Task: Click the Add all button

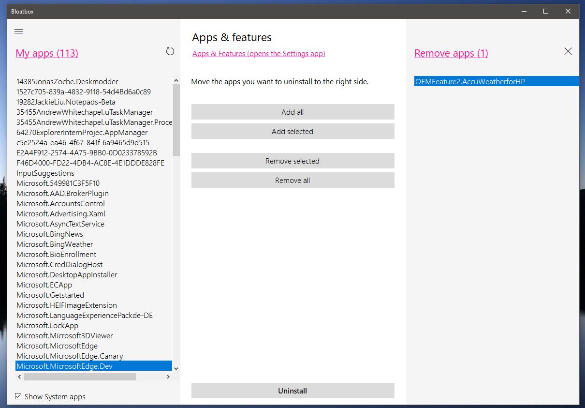Action: 292,112
